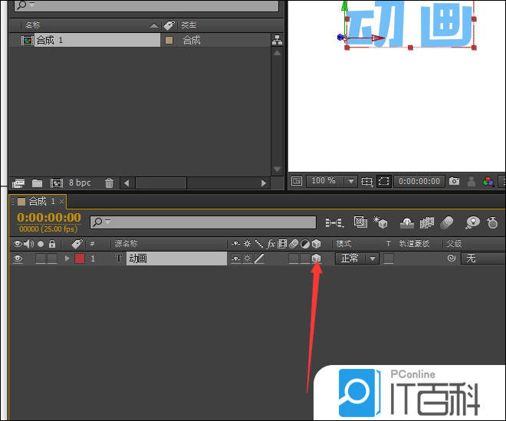Toggle shy switch on the 动画 layer

point(236,258)
